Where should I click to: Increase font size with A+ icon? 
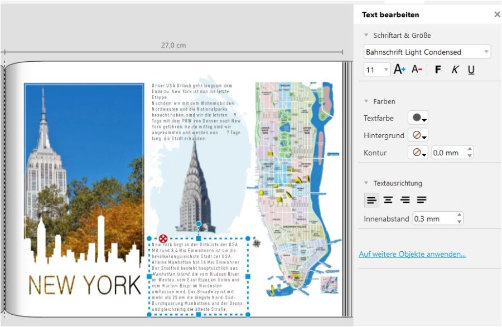pos(399,70)
